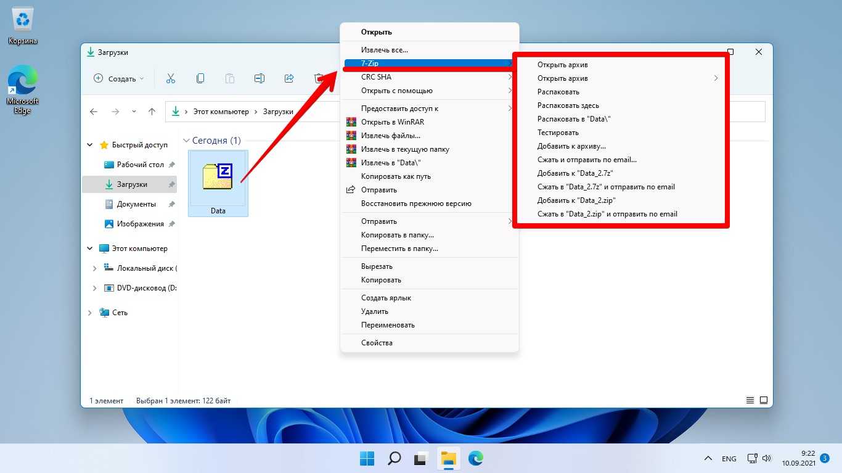842x473 pixels.
Task: Switch to details list view icon
Action: click(x=750, y=401)
